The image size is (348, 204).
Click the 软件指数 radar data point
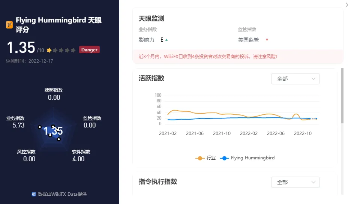pos(59,139)
